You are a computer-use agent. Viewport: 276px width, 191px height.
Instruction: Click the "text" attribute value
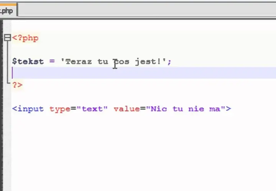[92, 109]
